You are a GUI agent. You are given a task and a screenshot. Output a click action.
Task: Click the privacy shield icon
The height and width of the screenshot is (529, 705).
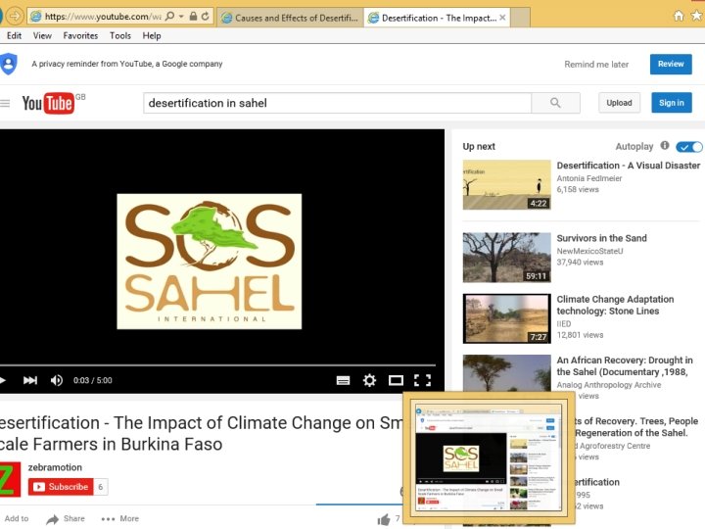[x=9, y=64]
